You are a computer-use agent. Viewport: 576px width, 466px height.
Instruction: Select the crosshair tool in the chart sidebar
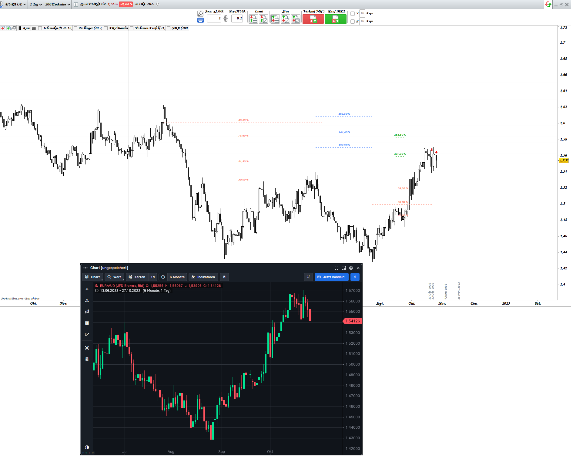point(87,289)
